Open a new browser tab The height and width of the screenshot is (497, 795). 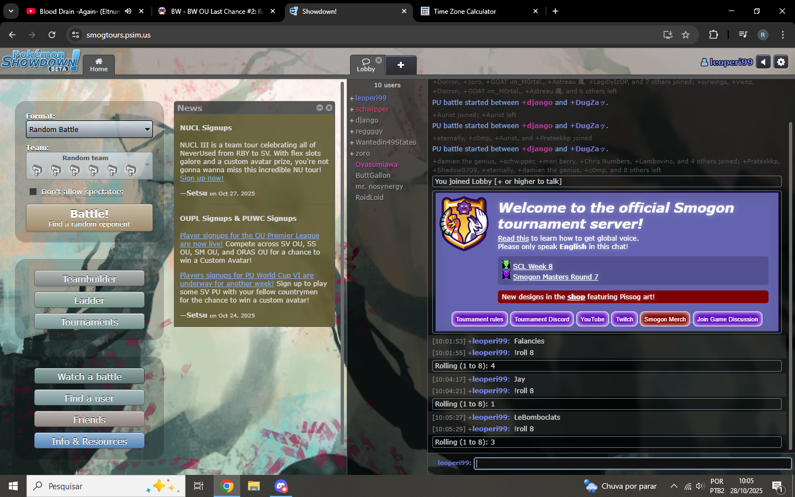click(x=555, y=11)
